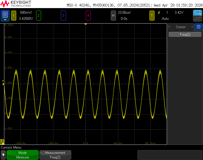The height and width of the screenshot is (160, 203).
Task: Open the Horizontal H settings button
Action: point(113,16)
